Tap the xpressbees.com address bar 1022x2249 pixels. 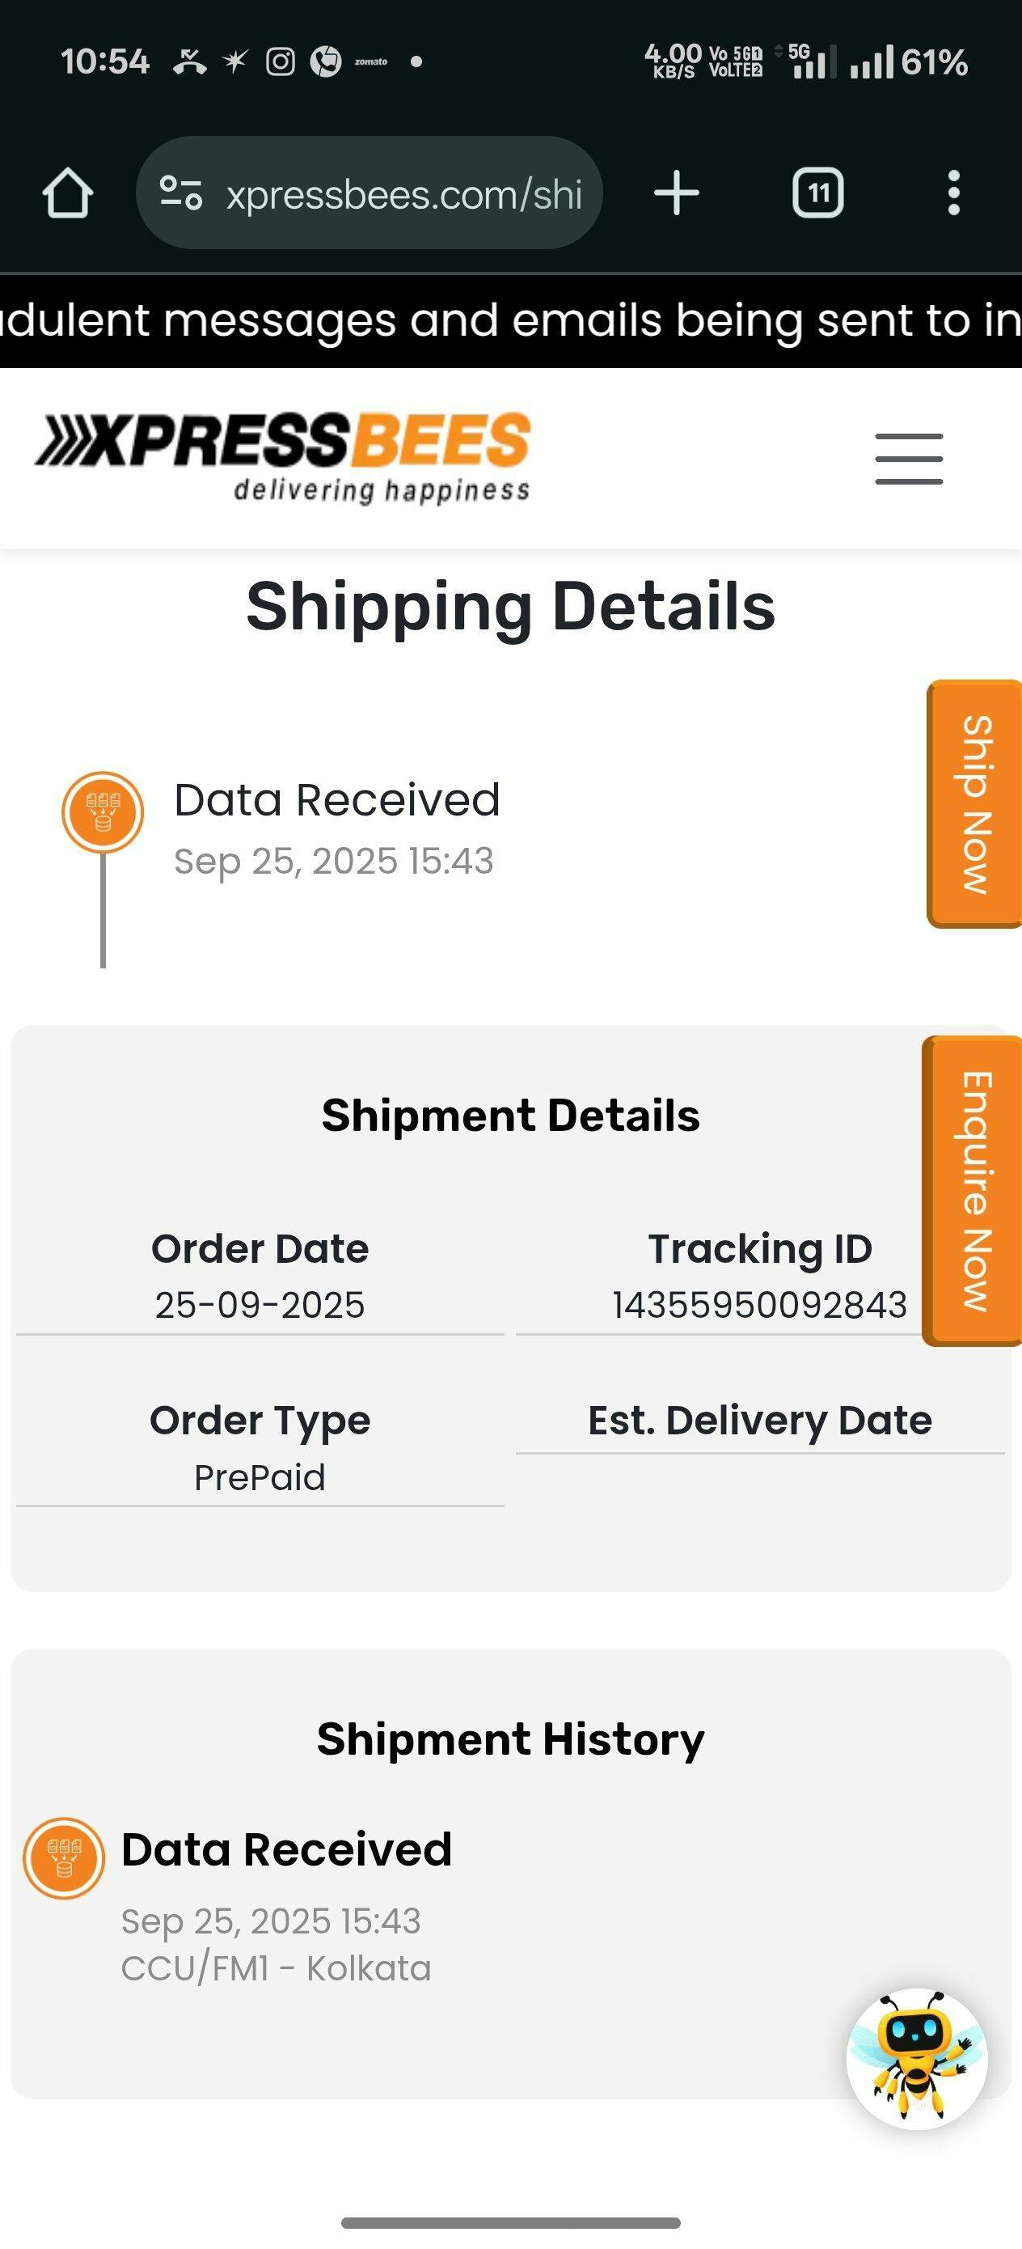[403, 194]
